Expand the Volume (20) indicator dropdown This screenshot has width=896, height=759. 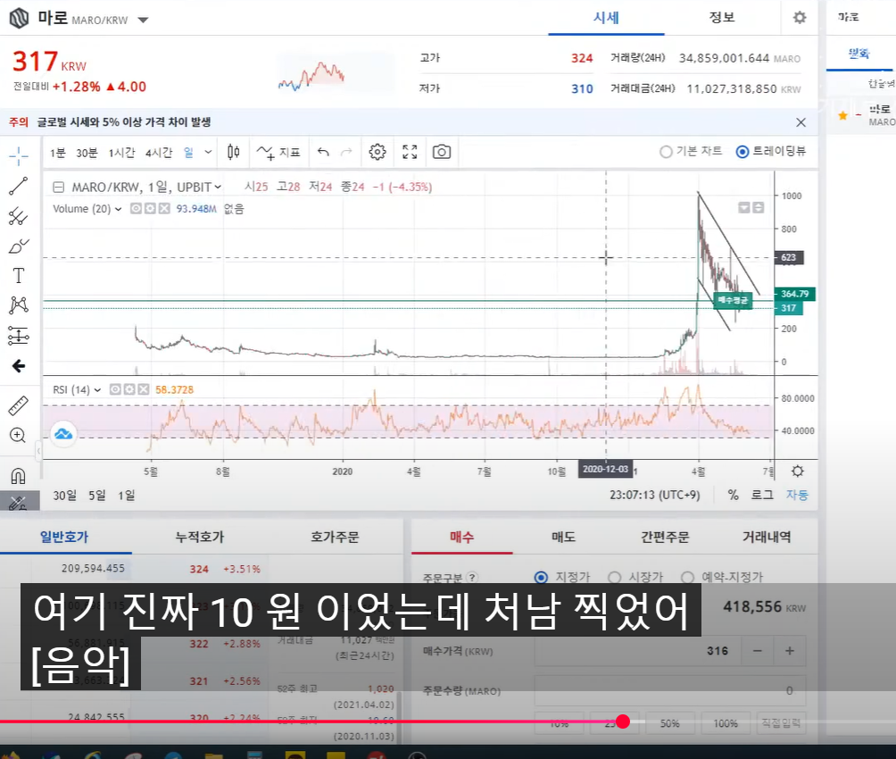tap(119, 209)
